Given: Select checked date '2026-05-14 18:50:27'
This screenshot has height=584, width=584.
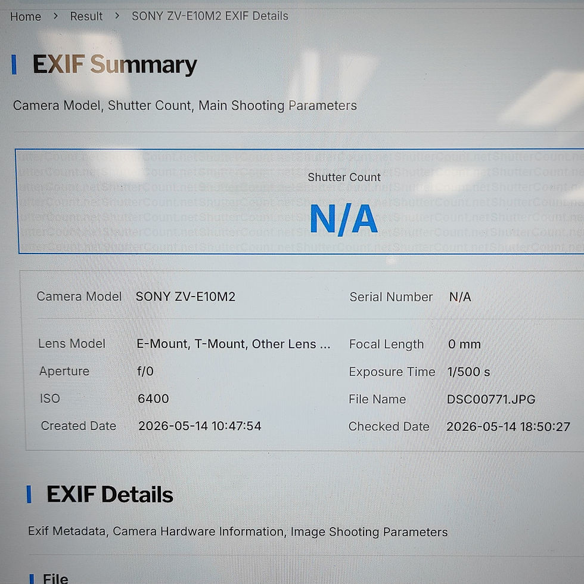Looking at the screenshot, I should 508,427.
